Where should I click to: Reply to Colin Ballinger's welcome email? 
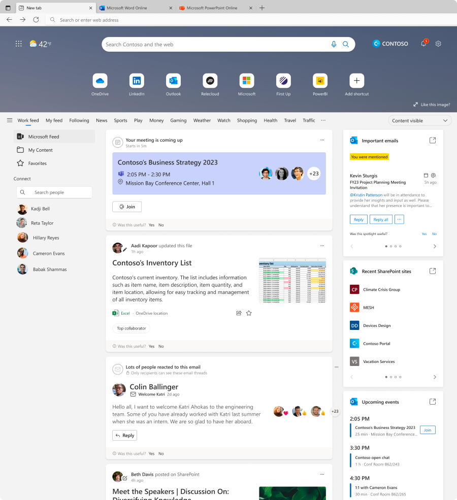[125, 435]
